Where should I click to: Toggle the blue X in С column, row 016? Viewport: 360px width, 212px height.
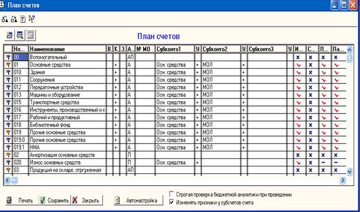coord(310,110)
